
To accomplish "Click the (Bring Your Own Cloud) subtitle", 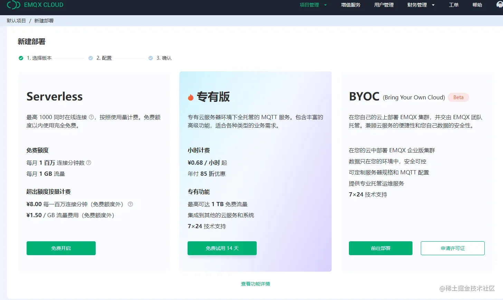I will (x=414, y=97).
